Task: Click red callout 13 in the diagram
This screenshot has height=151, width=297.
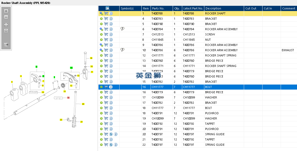Action: click(68, 98)
